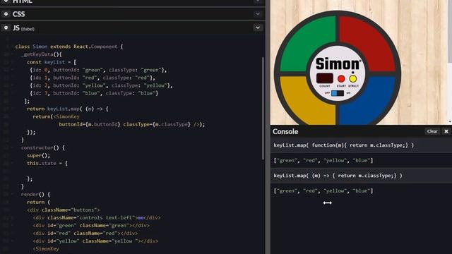Click the code line with id: 0 green
This screenshot has width=452, height=254.
coord(98,70)
